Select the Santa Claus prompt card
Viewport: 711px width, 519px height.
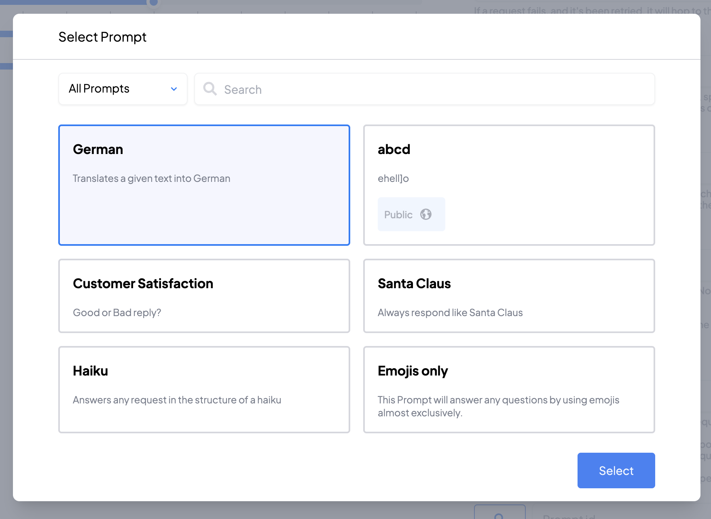(509, 295)
